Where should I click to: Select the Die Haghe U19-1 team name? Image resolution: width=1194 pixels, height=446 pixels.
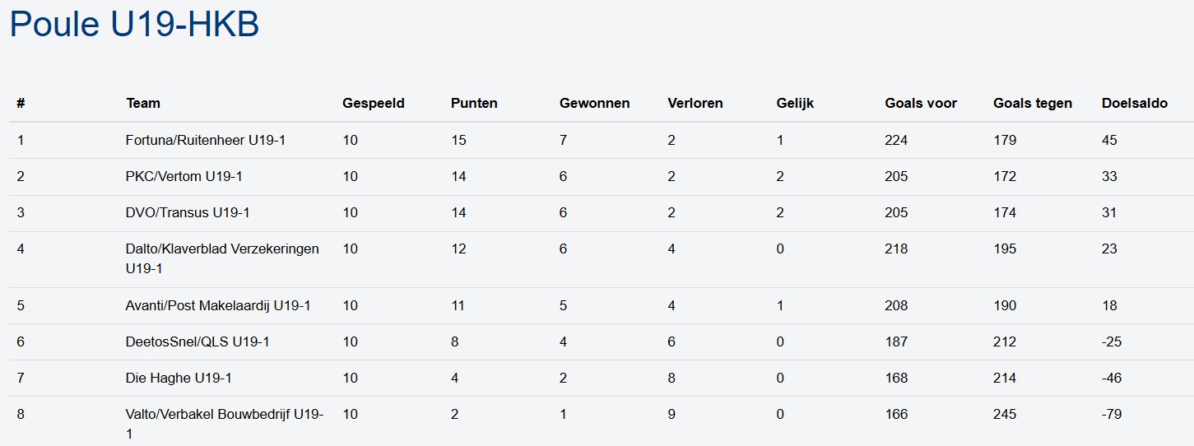pyautogui.click(x=179, y=379)
